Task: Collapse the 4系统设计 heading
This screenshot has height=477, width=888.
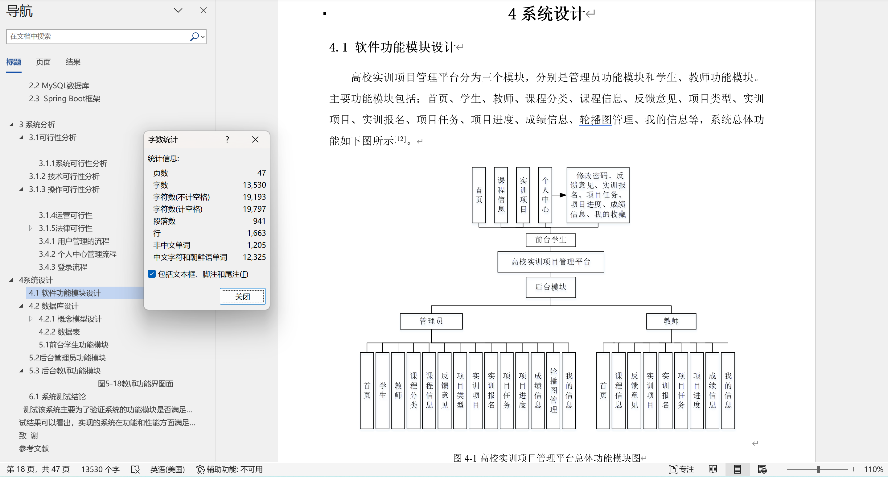Action: pyautogui.click(x=11, y=280)
